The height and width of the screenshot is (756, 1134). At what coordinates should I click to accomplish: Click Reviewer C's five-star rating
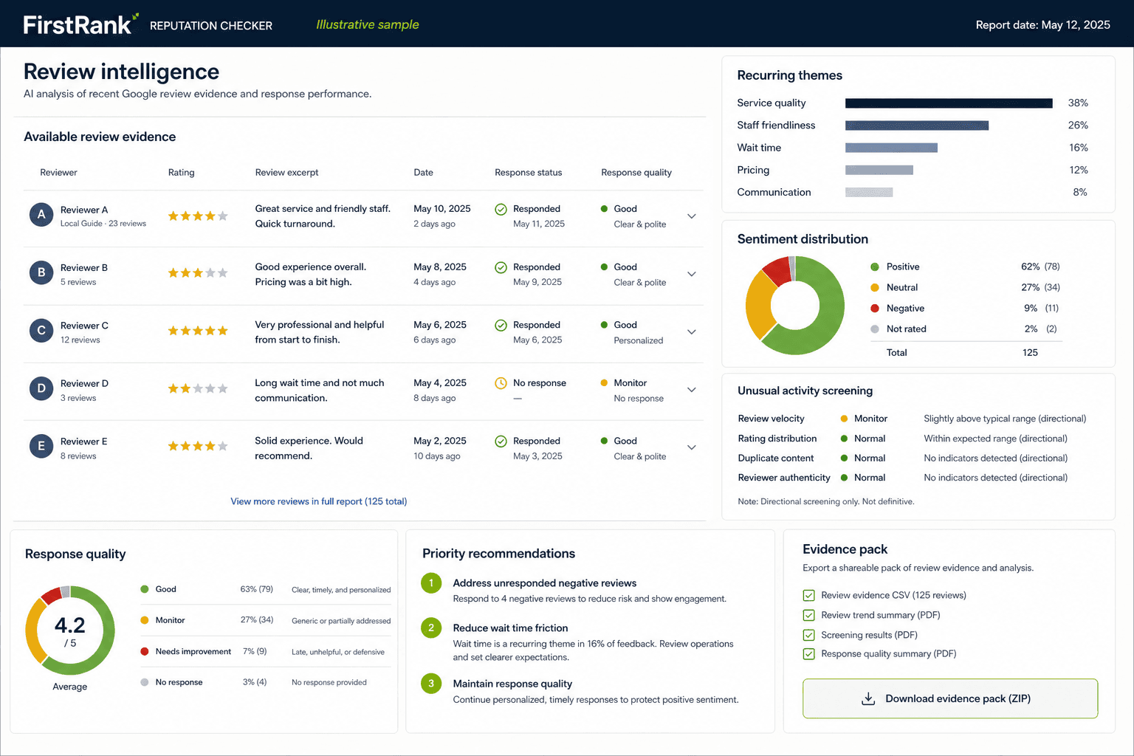click(x=198, y=331)
